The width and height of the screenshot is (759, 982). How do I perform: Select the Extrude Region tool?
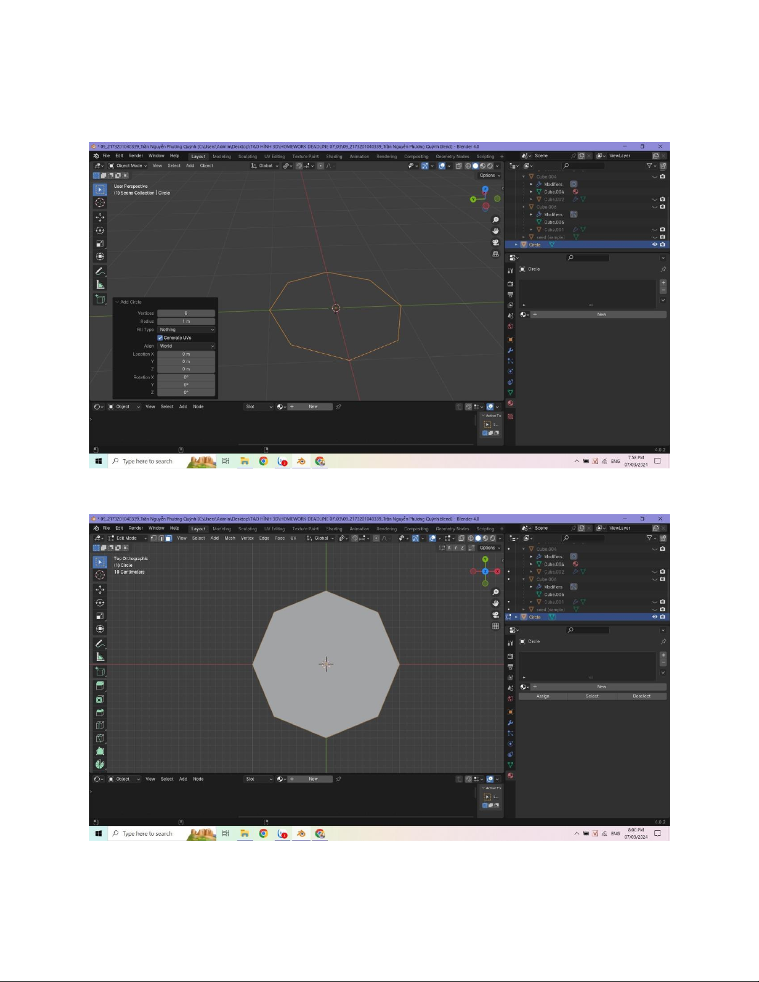100,686
